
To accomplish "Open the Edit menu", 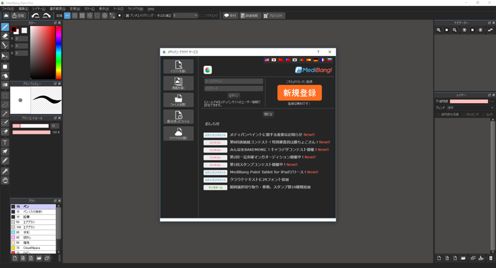I will coord(23,9).
